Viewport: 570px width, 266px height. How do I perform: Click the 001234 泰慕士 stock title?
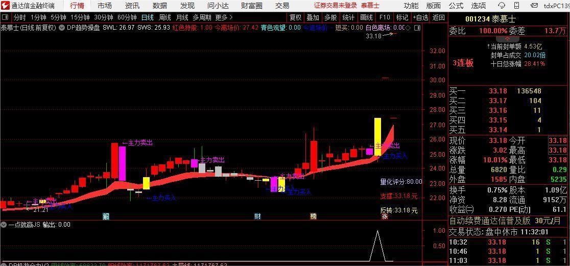point(491,19)
